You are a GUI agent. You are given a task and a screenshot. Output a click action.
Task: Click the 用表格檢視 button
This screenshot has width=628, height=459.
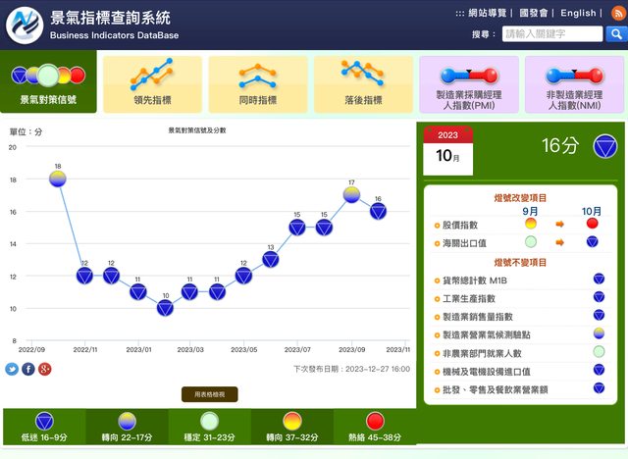[x=209, y=394]
